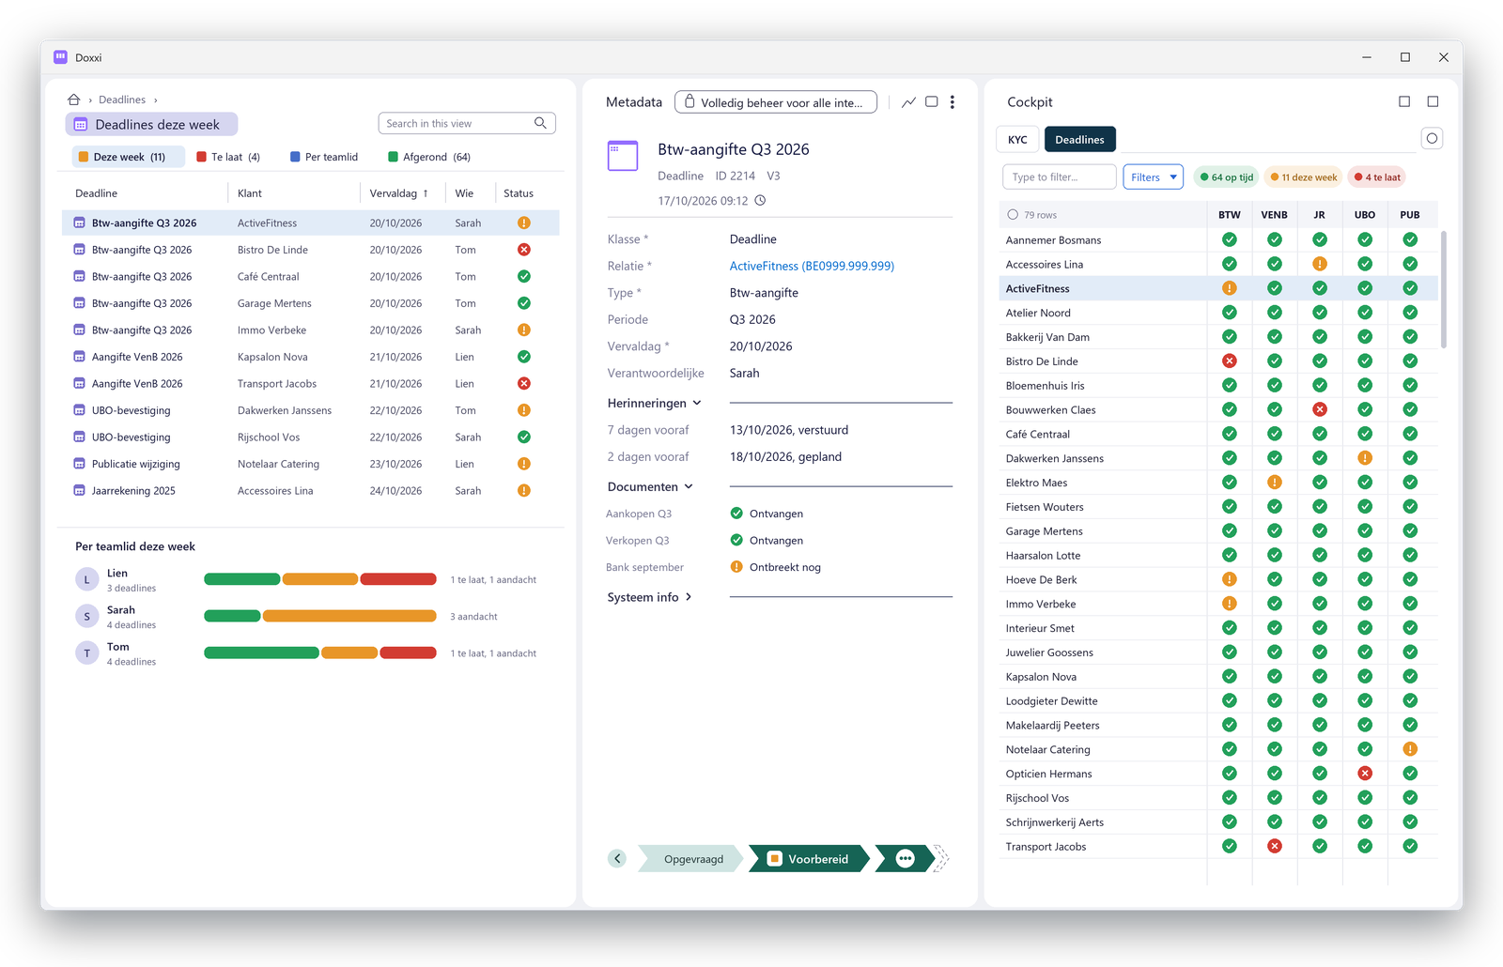Screen dimensions: 1503x967
Task: Focus the 'Type to filter...' field in Cockpit
Action: click(1060, 177)
